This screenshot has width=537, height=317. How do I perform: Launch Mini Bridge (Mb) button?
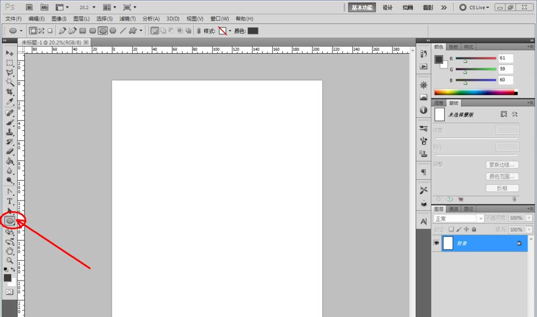tap(45, 7)
